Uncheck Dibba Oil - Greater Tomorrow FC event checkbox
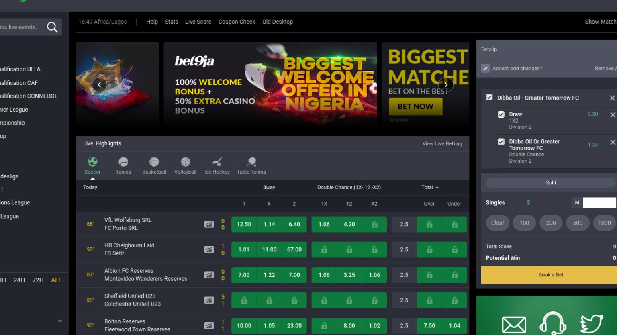The image size is (617, 335). coord(489,97)
